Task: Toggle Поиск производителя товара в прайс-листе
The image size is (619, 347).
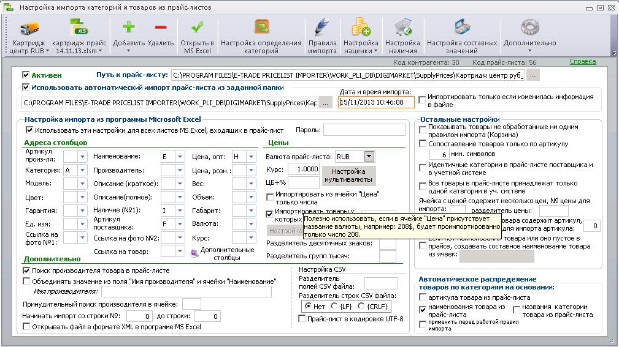Action: coord(26,271)
